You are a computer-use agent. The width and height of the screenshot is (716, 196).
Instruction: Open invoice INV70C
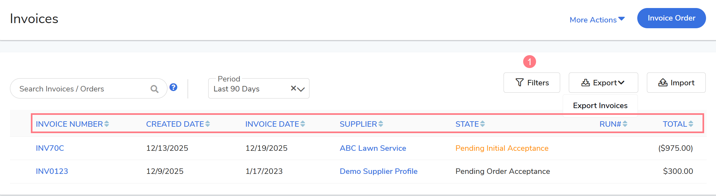pyautogui.click(x=50, y=148)
